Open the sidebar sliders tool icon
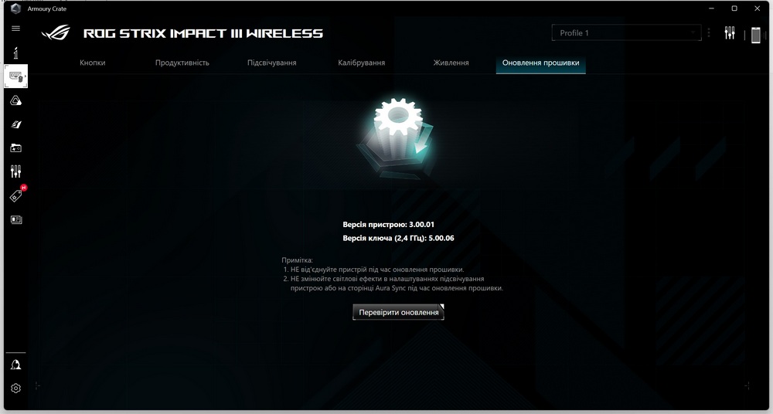 [x=15, y=171]
